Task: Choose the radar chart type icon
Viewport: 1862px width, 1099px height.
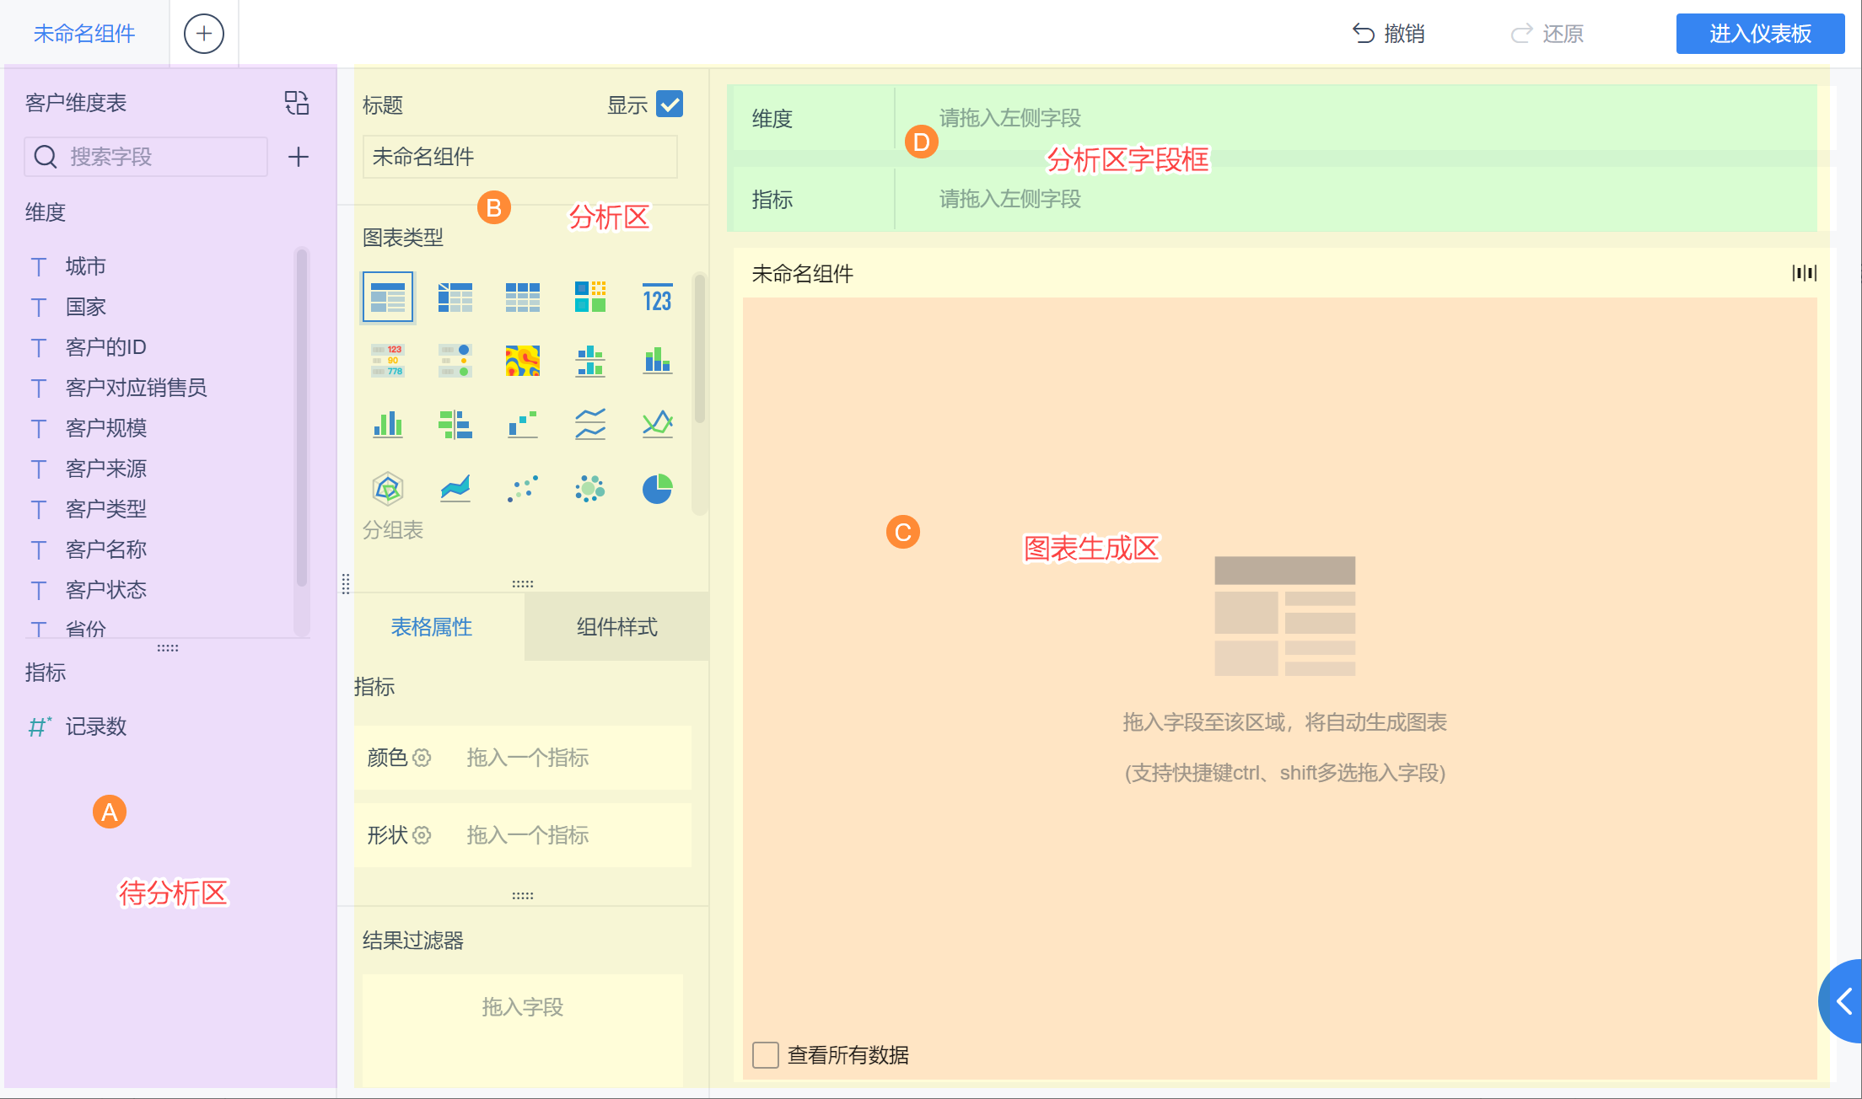Action: point(388,489)
